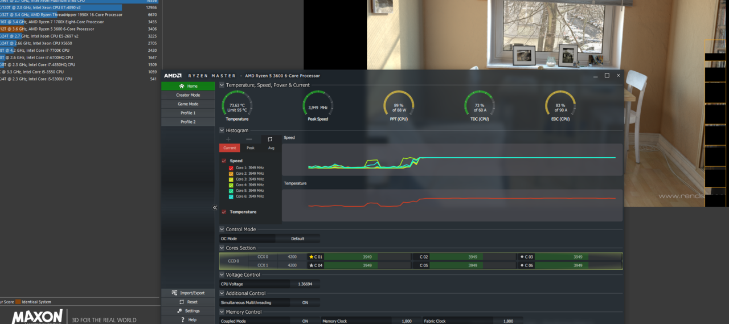
Task: Toggle the Temperature checkbox in histogram
Action: click(224, 212)
